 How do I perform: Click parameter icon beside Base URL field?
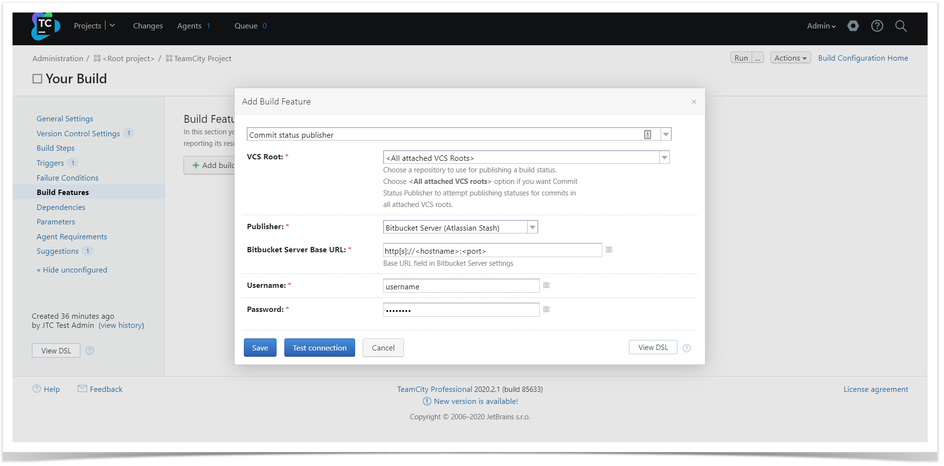click(x=609, y=249)
